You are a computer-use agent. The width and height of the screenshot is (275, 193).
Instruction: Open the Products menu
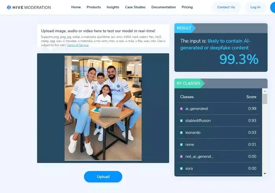pos(93,7)
